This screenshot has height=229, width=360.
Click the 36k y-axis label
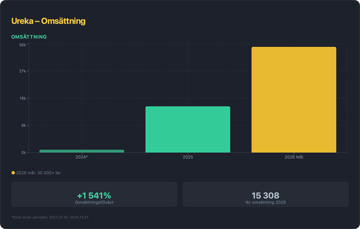click(22, 44)
